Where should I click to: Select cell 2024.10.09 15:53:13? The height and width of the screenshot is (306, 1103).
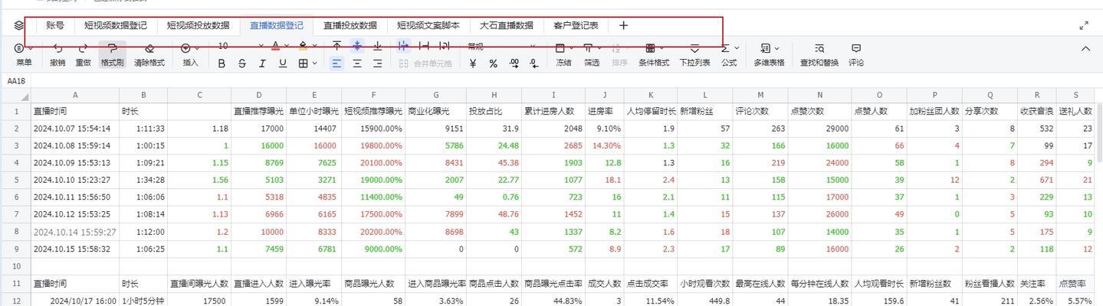coord(74,163)
